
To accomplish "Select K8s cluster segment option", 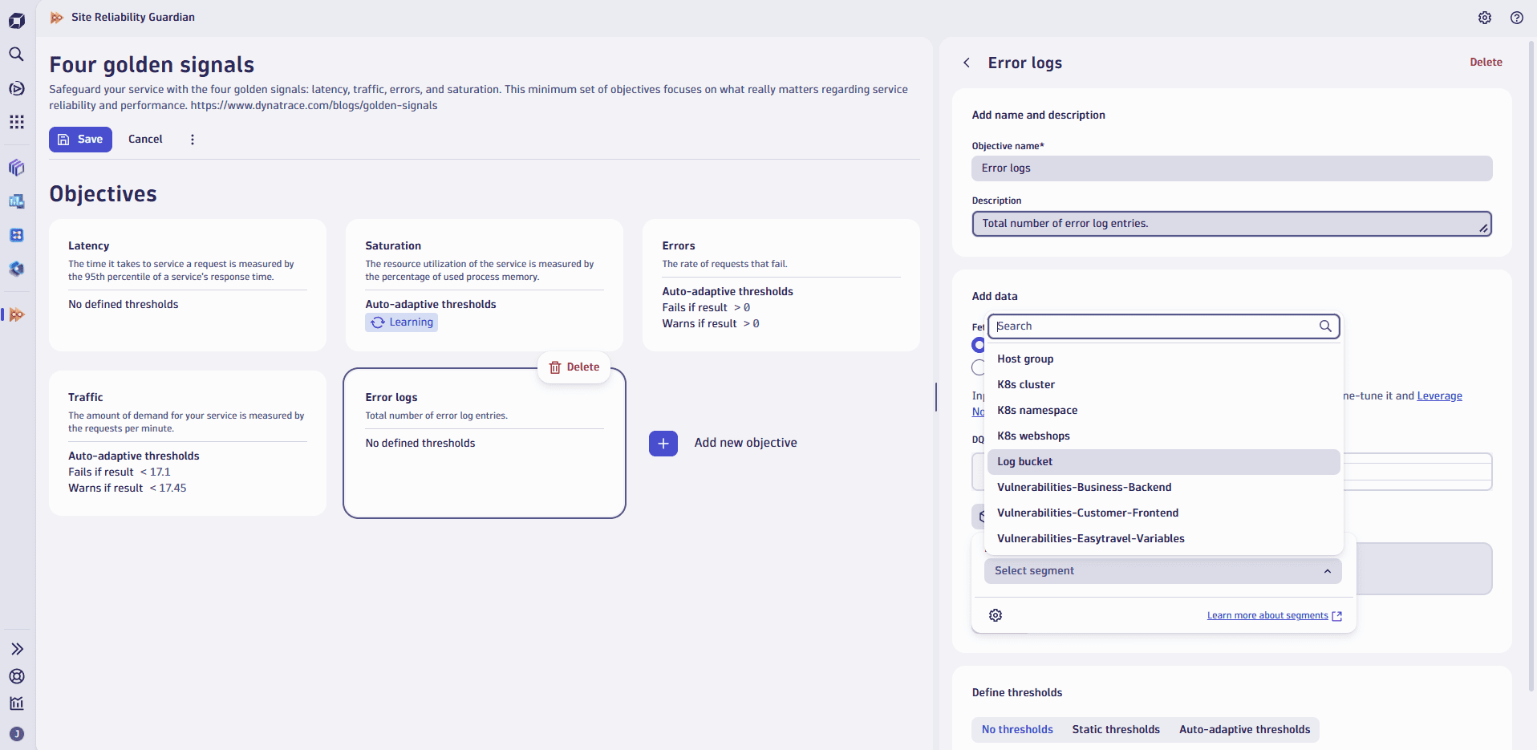I will coord(1163,385).
